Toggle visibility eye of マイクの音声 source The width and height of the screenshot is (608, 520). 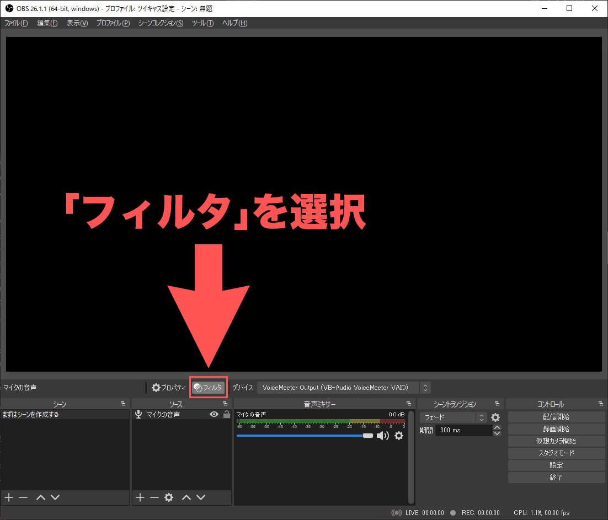click(214, 414)
